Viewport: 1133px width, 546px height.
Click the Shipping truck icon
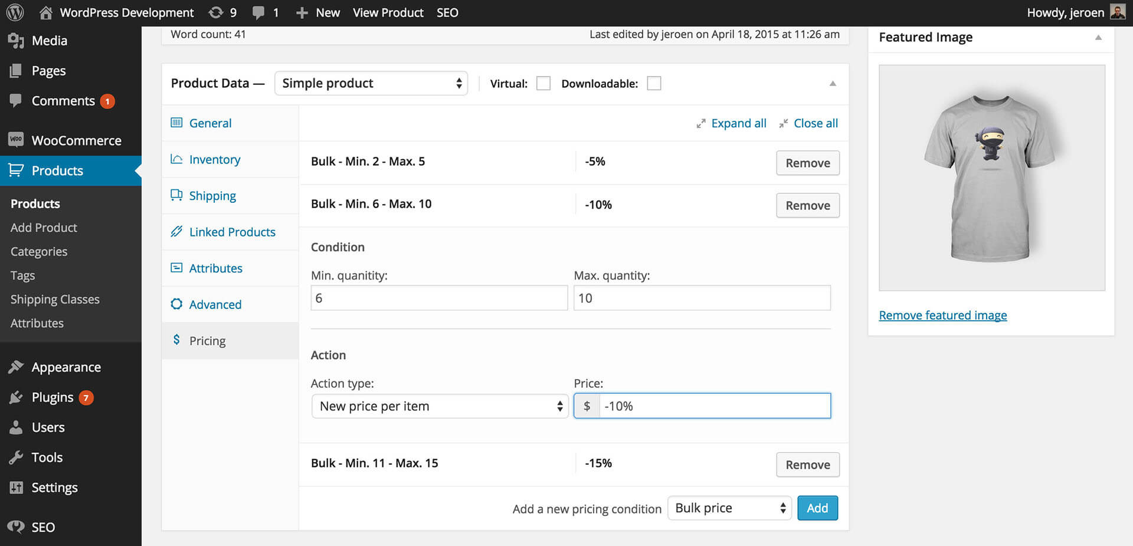176,195
